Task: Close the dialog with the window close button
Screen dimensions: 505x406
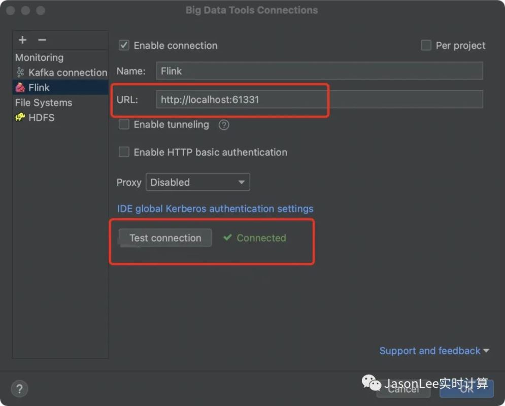Action: (x=10, y=10)
